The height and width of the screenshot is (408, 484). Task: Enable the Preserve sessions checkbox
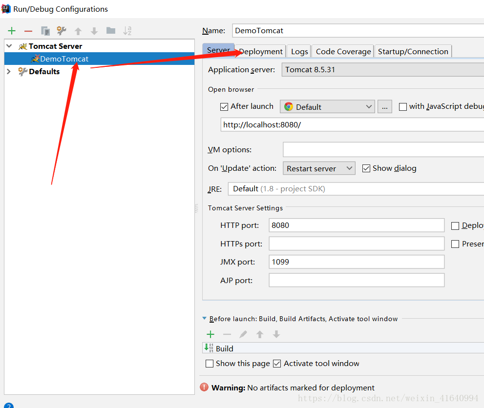[x=455, y=244]
